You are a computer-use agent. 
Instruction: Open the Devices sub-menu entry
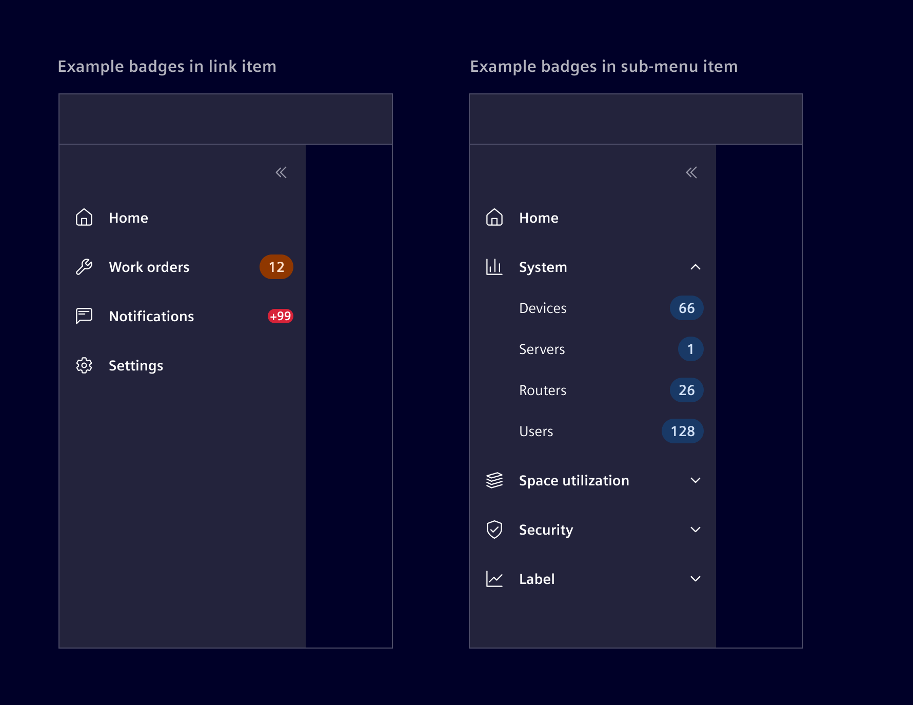pos(543,308)
